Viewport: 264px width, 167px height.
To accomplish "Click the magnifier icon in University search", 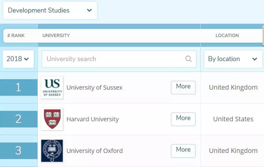I will click(189, 59).
